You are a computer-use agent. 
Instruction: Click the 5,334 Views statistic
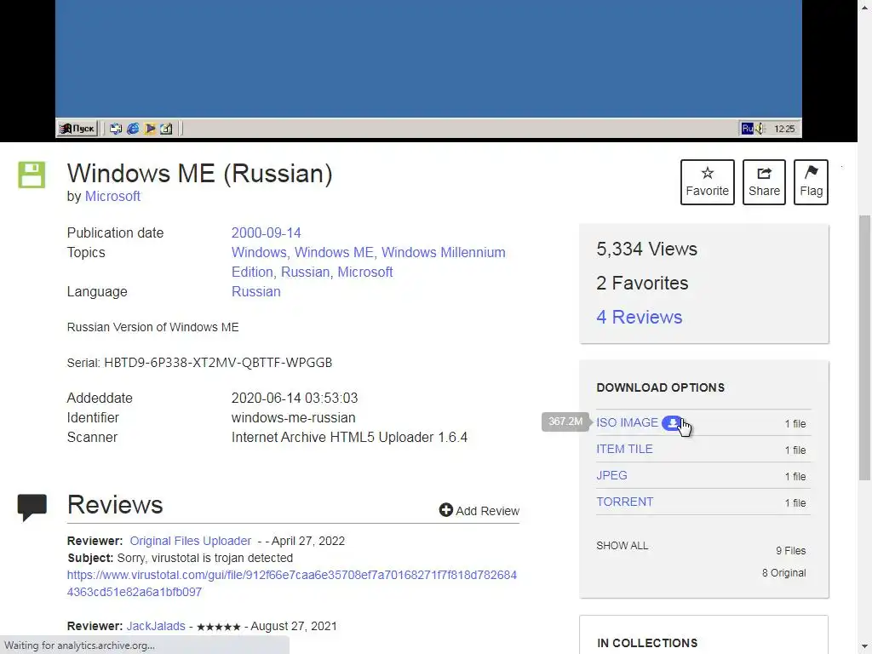click(646, 249)
